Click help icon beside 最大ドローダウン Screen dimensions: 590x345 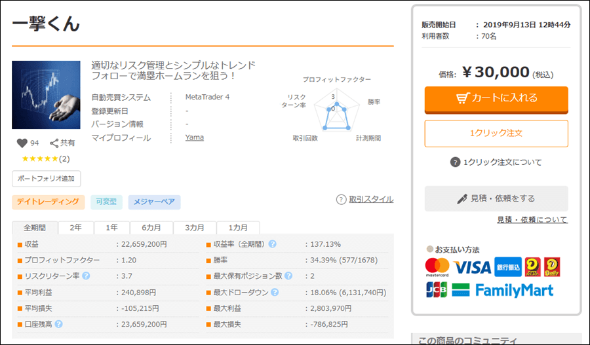coord(274,292)
